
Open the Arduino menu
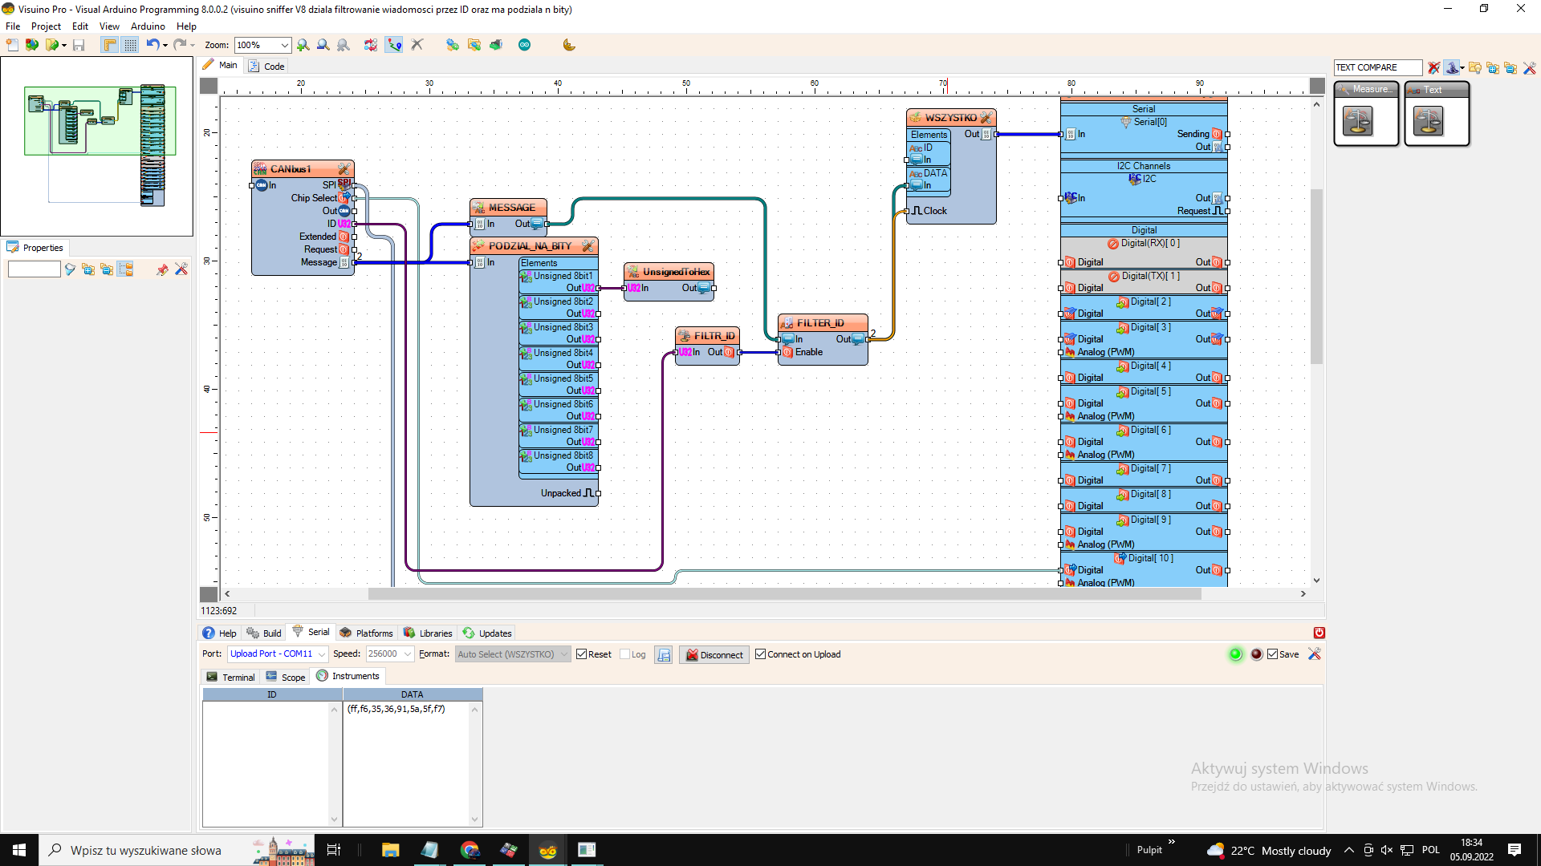(148, 26)
